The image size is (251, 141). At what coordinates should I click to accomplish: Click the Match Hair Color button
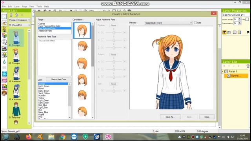[58, 79]
